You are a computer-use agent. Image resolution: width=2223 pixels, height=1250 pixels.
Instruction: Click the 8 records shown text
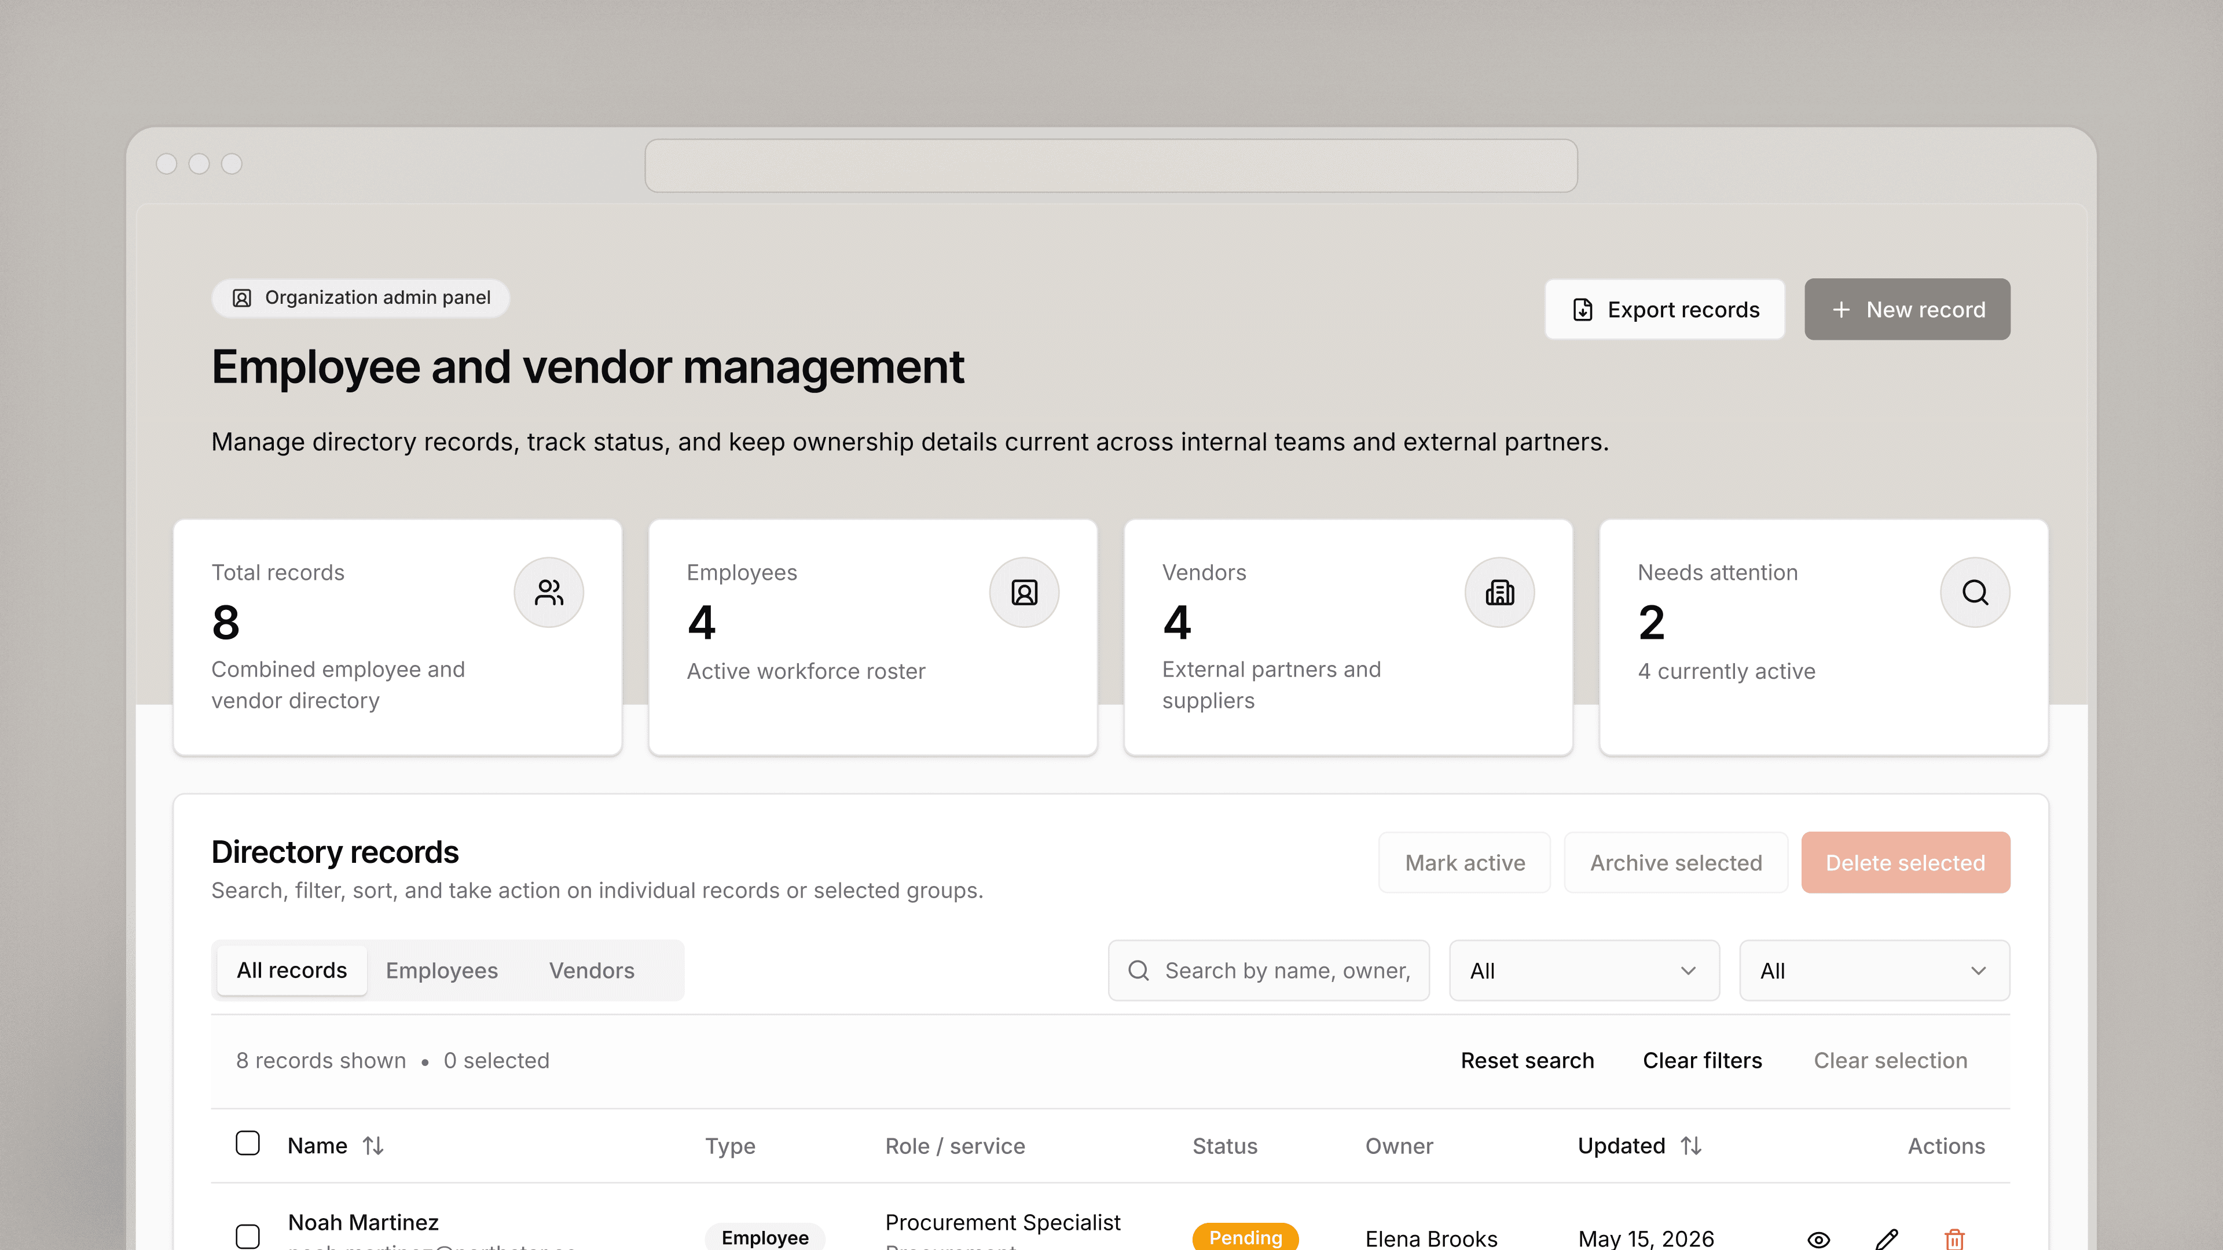coord(321,1060)
